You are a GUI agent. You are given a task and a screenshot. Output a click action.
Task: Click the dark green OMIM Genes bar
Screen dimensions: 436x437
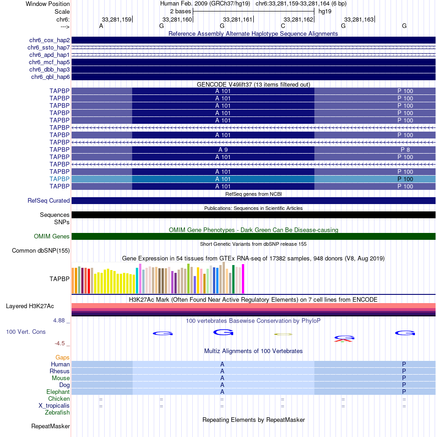[x=253, y=236]
